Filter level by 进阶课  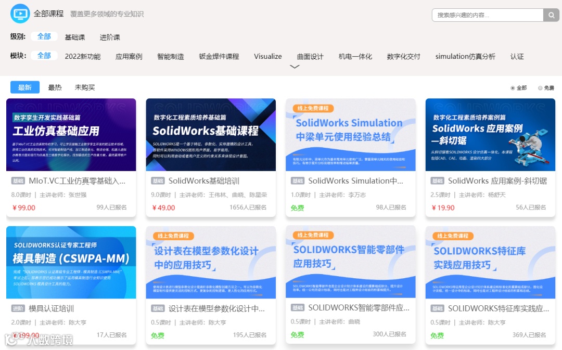click(x=110, y=37)
